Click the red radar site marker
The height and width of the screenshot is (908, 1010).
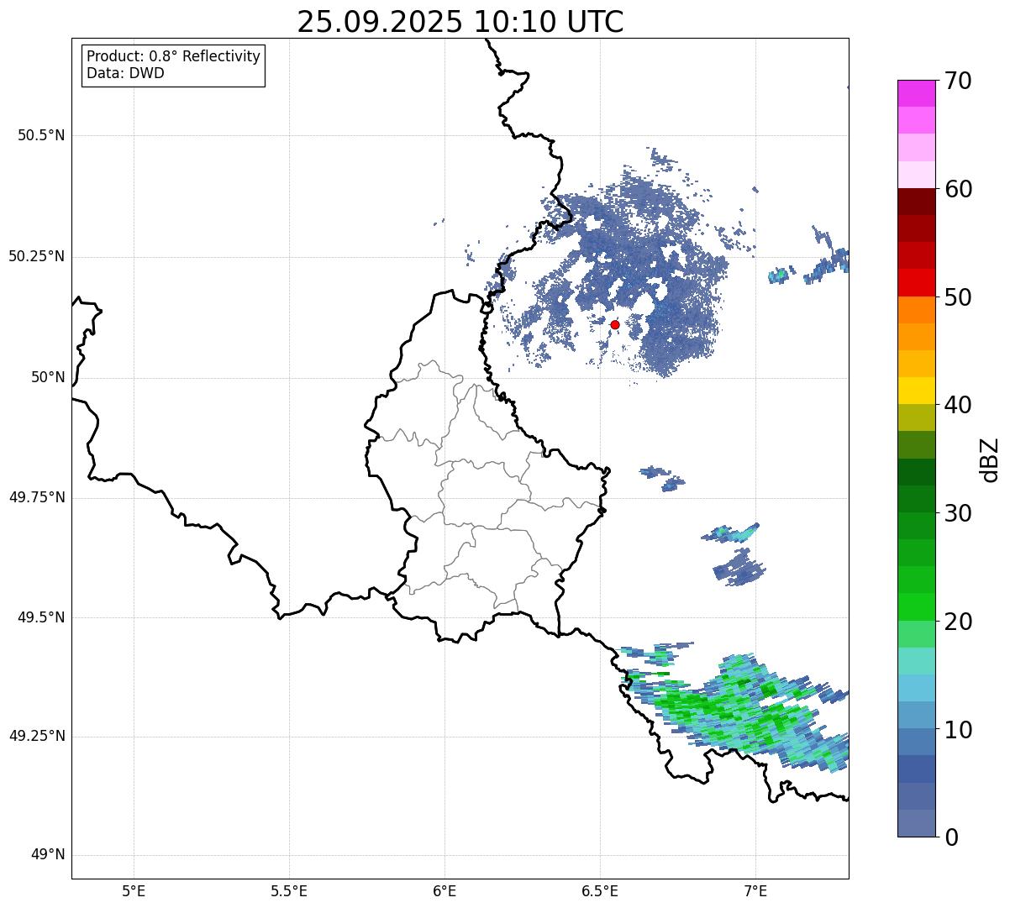click(x=615, y=324)
